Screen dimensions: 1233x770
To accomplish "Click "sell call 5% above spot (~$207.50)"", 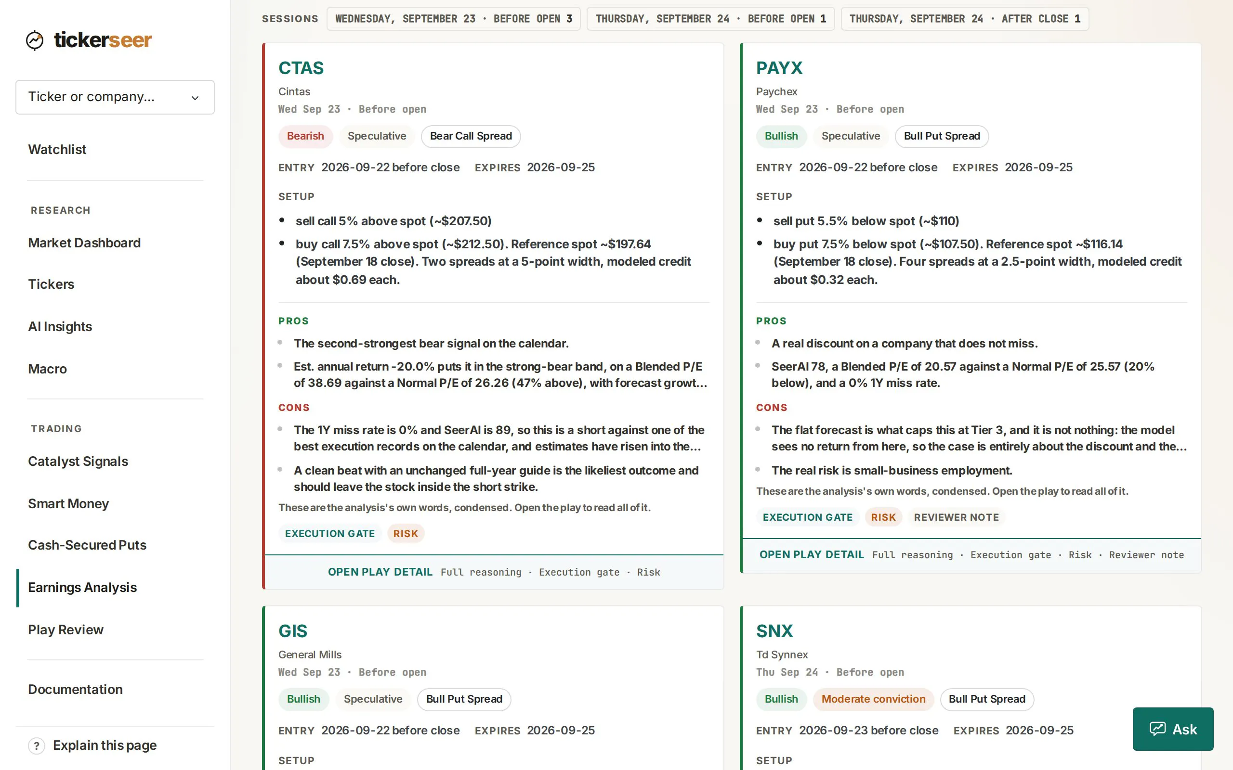I will 394,221.
